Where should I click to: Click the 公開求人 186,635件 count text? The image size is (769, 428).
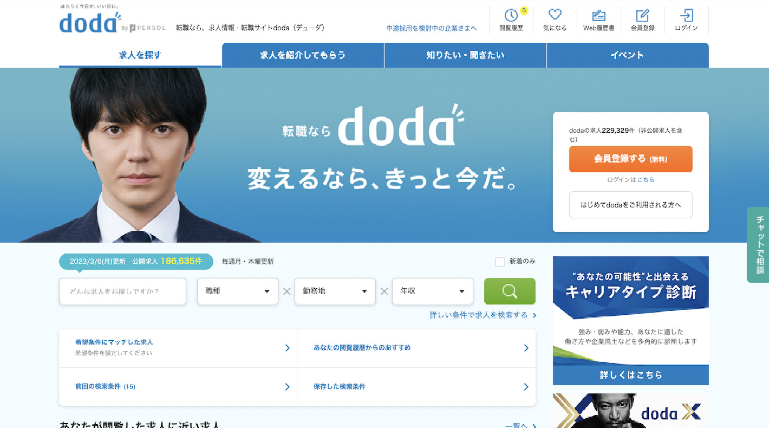(167, 261)
